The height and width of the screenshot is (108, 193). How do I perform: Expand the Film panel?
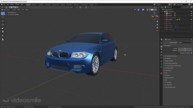pyautogui.click(x=166, y=80)
